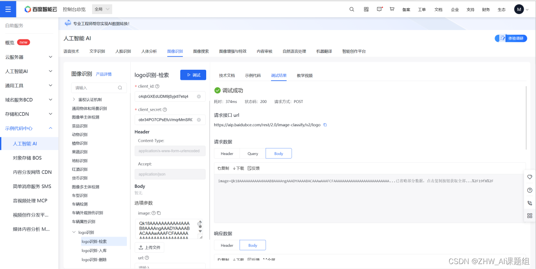Screen dimensions: 536x269
Task: Open 概览 new in the sidebar
Action: (17, 43)
